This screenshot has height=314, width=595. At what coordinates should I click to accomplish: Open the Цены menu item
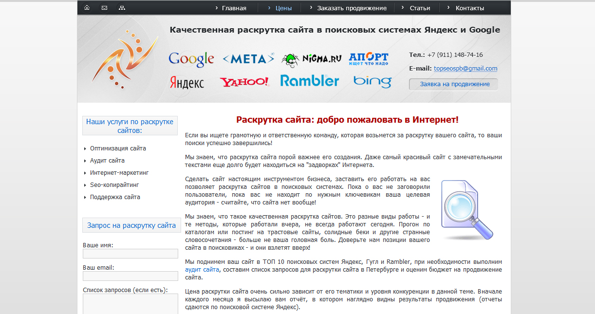283,8
